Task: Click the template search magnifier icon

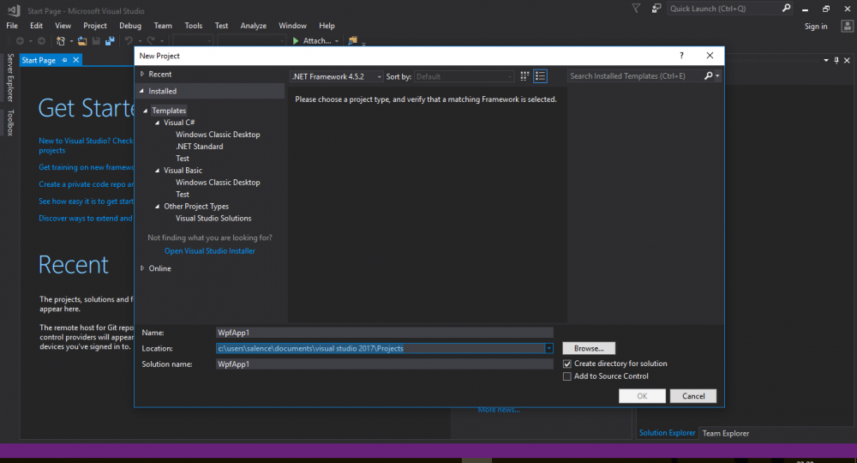Action: [x=709, y=76]
